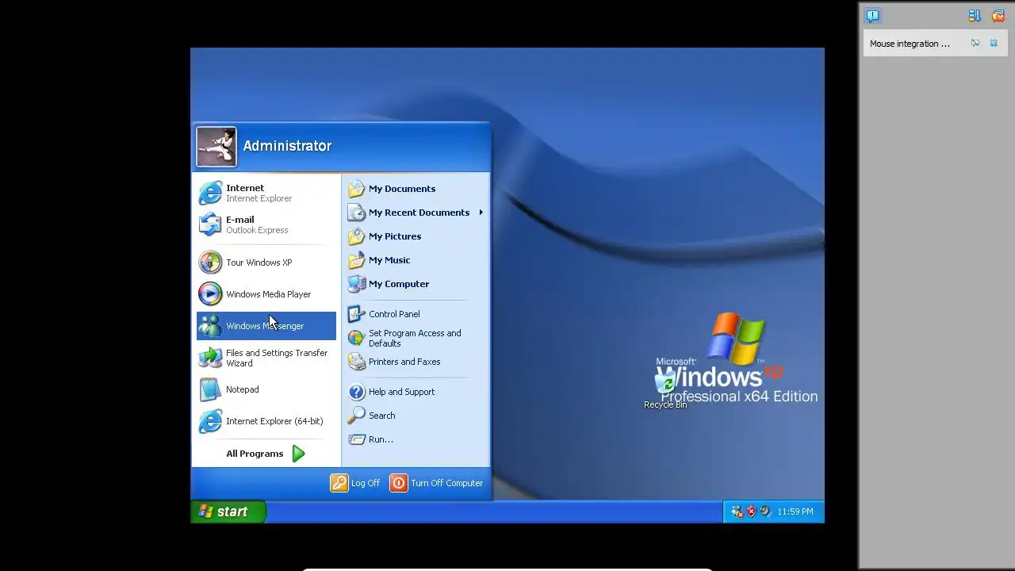Open Control Panel

(416, 314)
